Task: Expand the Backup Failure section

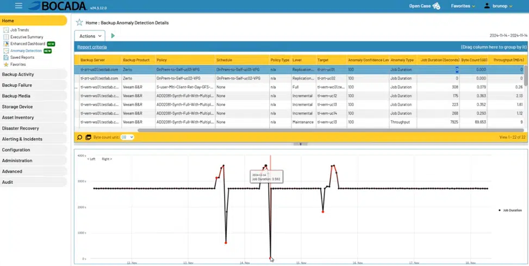Action: click(x=33, y=85)
